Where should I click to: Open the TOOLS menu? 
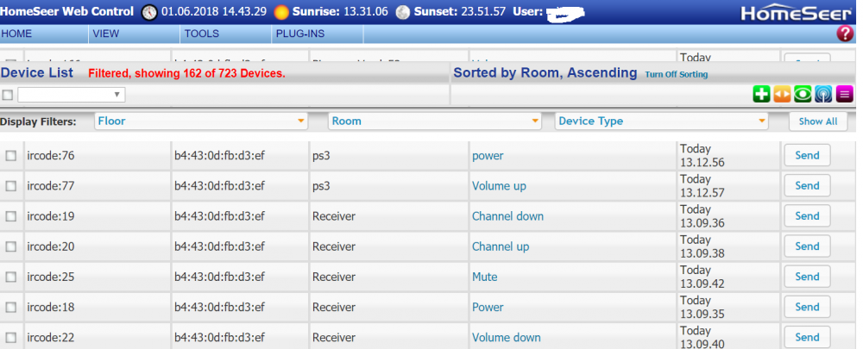click(201, 34)
